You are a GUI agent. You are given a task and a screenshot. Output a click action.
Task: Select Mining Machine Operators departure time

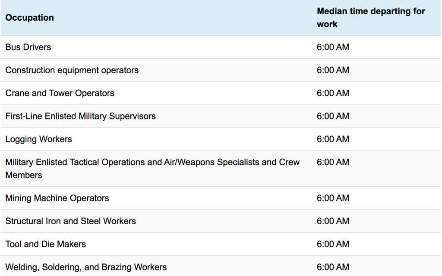(333, 198)
